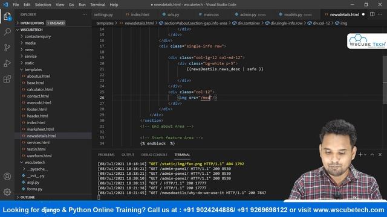Click the editor vertical scrollbar
The image size is (387, 217).
click(385, 80)
